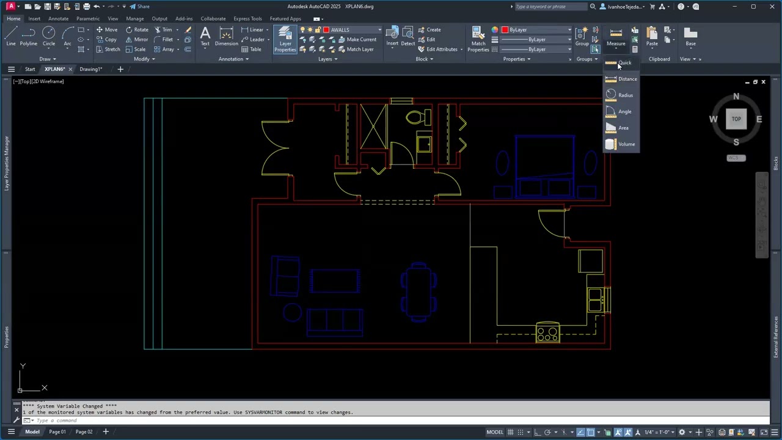Click Edit Attributes button
The height and width of the screenshot is (440, 782).
tap(440, 50)
